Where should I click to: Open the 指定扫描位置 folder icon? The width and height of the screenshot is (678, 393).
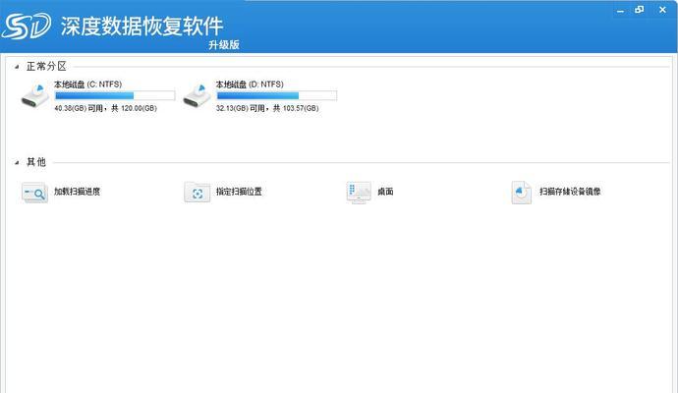pos(198,193)
